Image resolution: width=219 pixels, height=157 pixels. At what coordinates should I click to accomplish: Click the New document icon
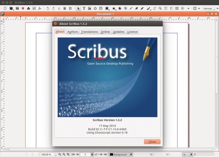pyautogui.click(x=5, y=8)
